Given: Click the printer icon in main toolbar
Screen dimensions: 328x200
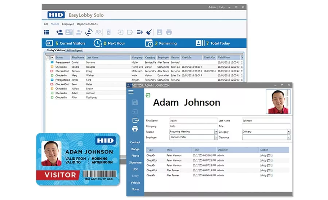Looking at the screenshot, I should click(x=169, y=32).
